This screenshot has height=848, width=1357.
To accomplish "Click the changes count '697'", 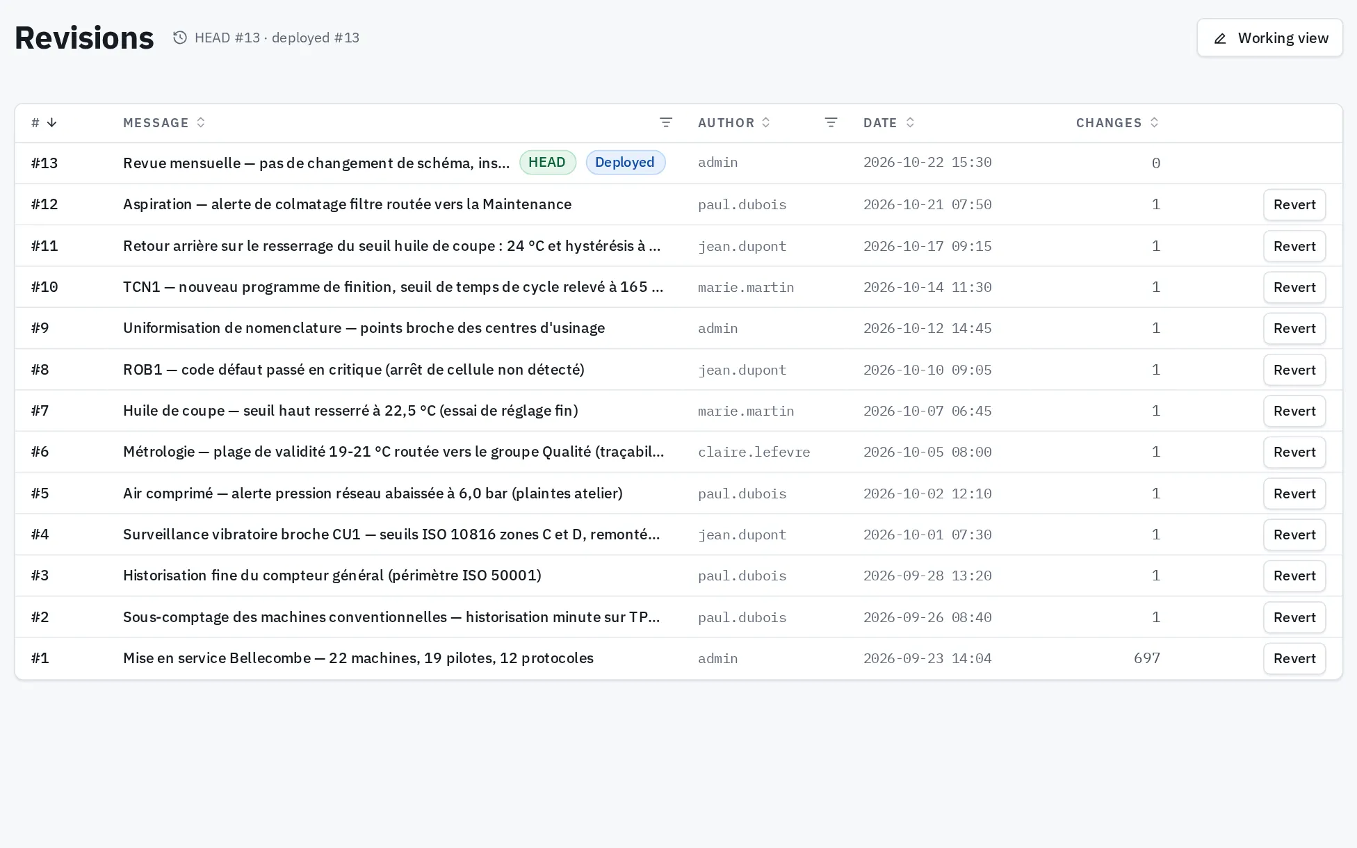I will pyautogui.click(x=1146, y=658).
